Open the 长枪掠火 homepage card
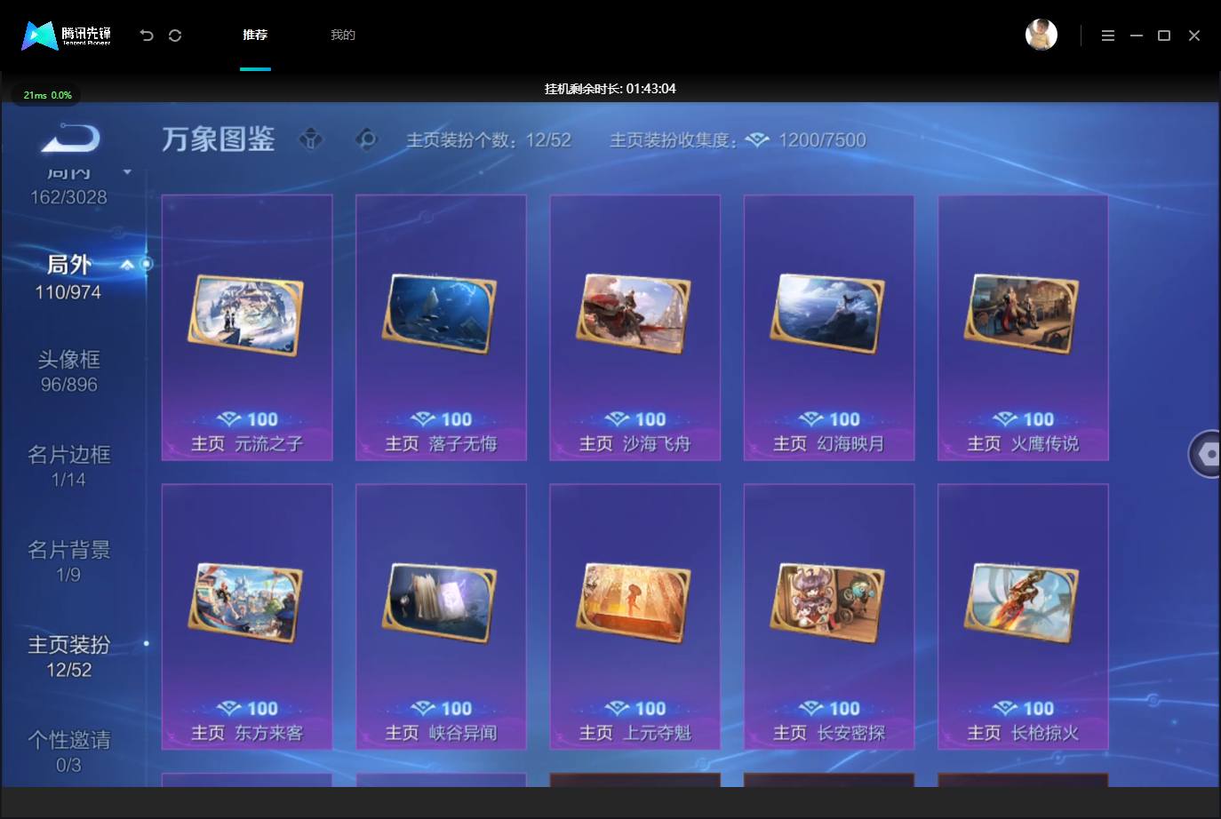 pos(1023,616)
